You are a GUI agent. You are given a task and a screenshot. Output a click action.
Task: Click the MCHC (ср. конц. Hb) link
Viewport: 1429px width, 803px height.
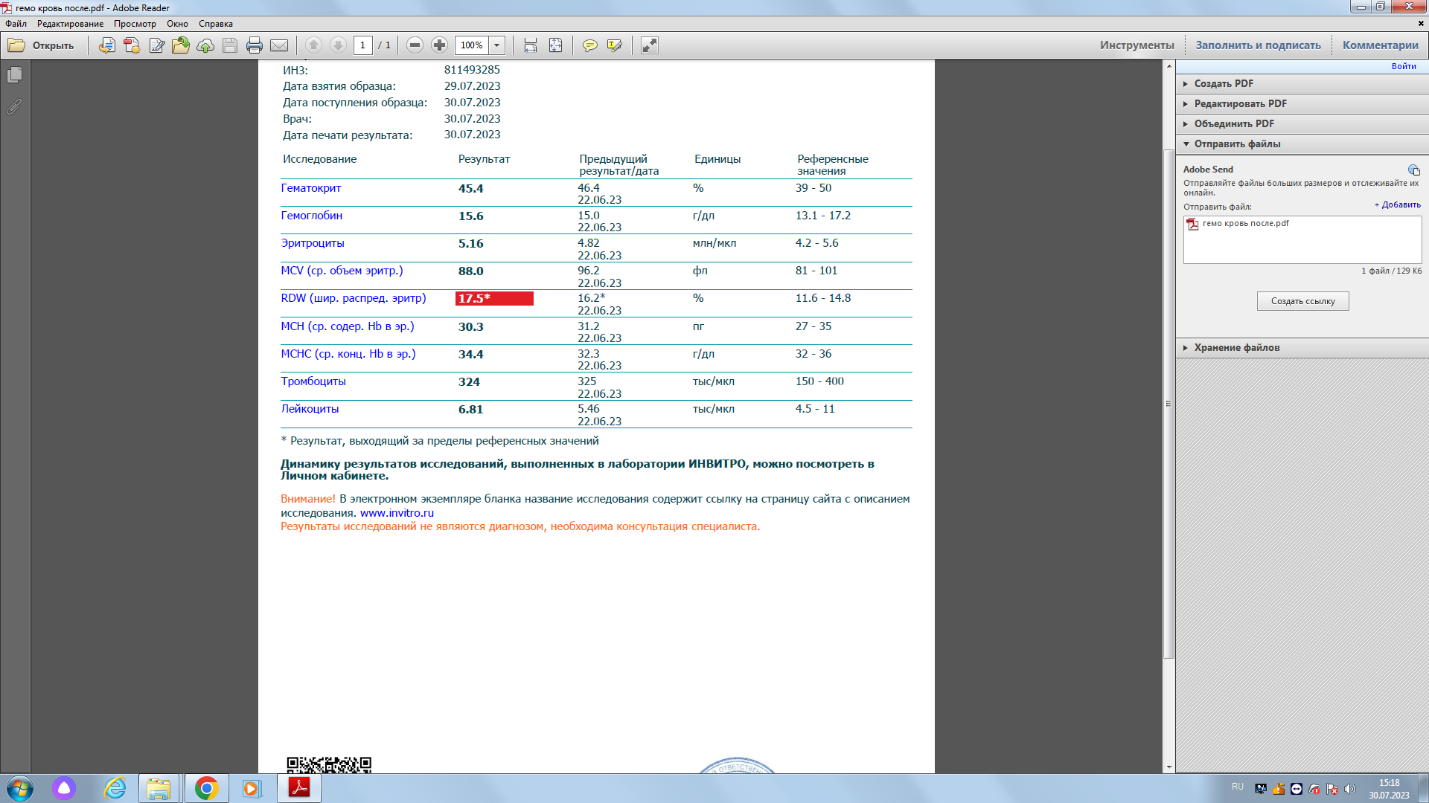click(x=348, y=354)
